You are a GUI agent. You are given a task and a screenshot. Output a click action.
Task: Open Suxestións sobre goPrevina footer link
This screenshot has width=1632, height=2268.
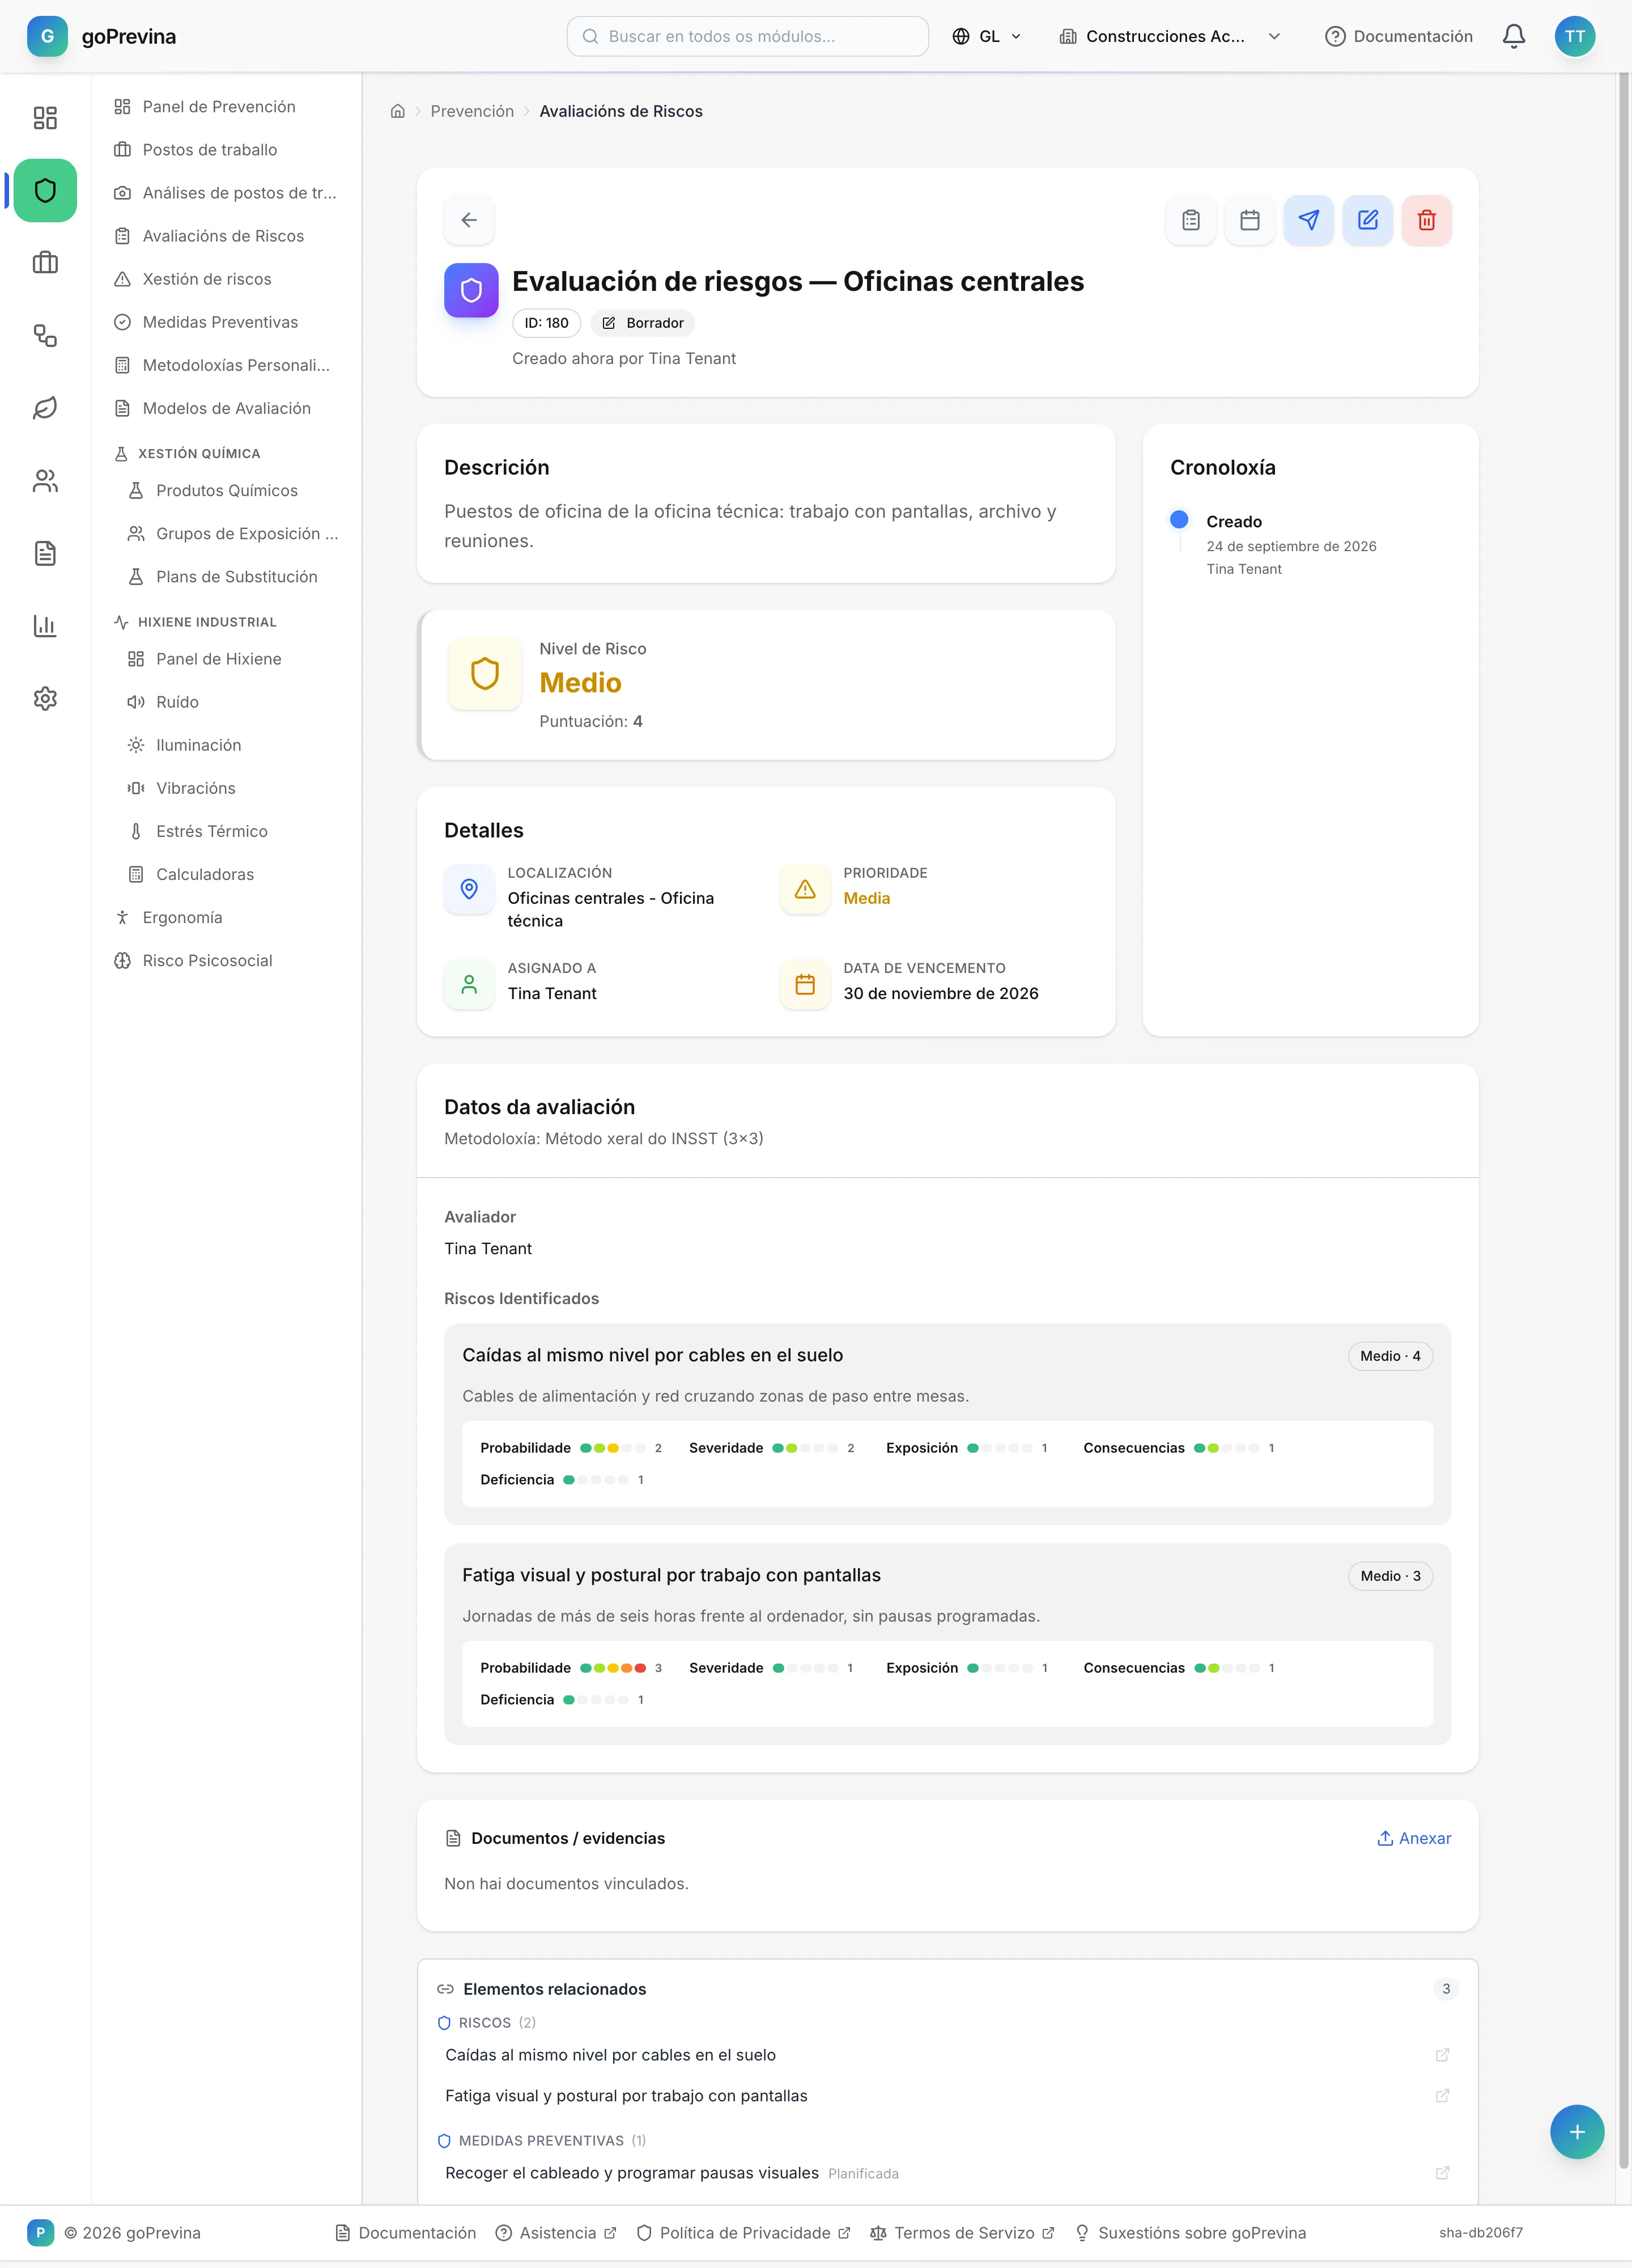(x=1191, y=2233)
